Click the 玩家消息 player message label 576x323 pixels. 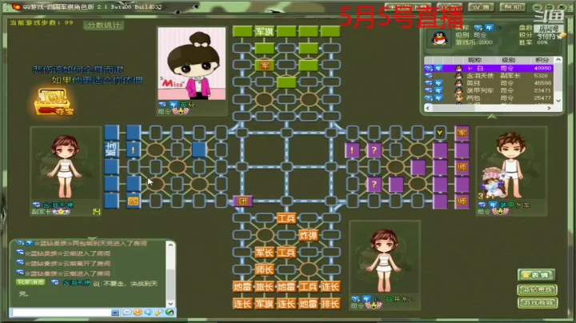(x=30, y=282)
